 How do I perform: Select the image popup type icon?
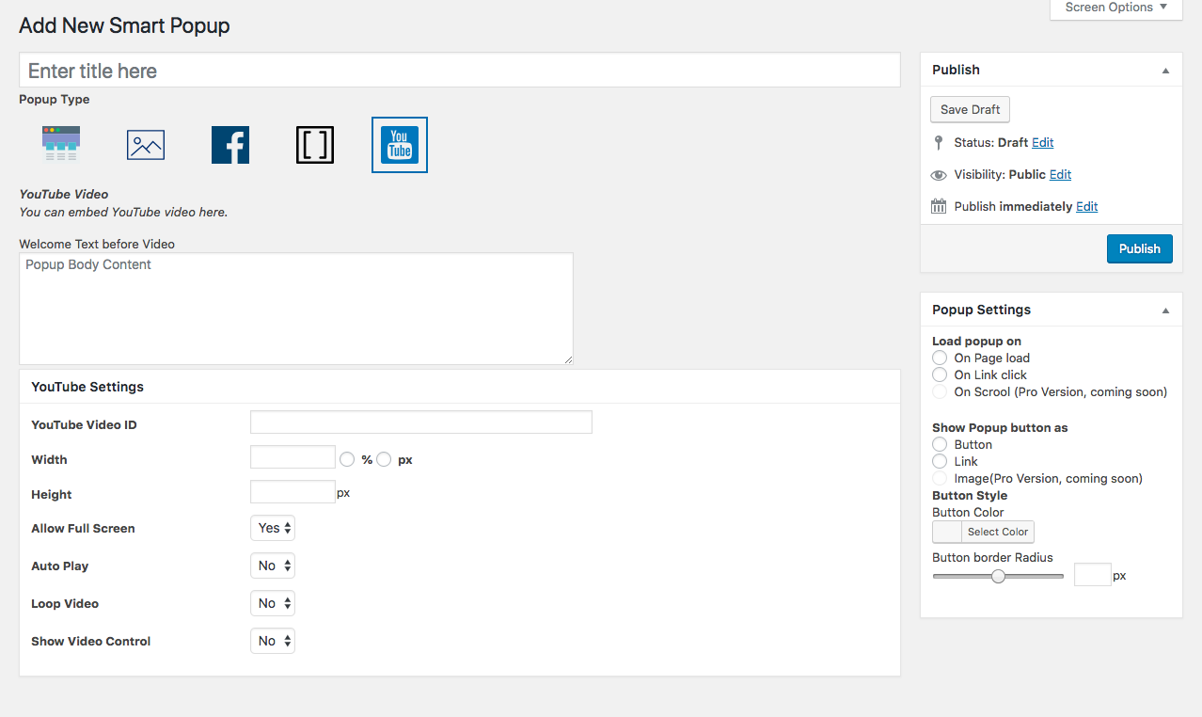tap(146, 145)
